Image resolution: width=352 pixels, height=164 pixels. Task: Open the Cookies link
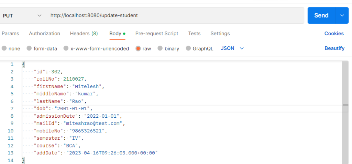(334, 34)
